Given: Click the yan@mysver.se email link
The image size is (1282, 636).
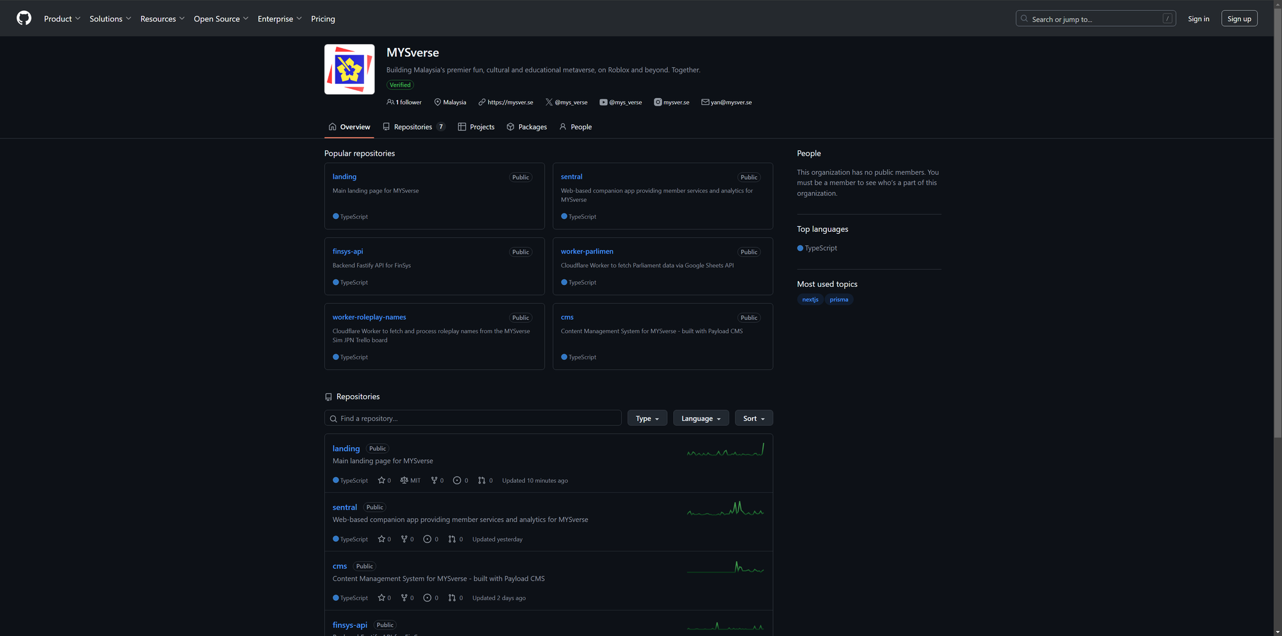Looking at the screenshot, I should 731,102.
